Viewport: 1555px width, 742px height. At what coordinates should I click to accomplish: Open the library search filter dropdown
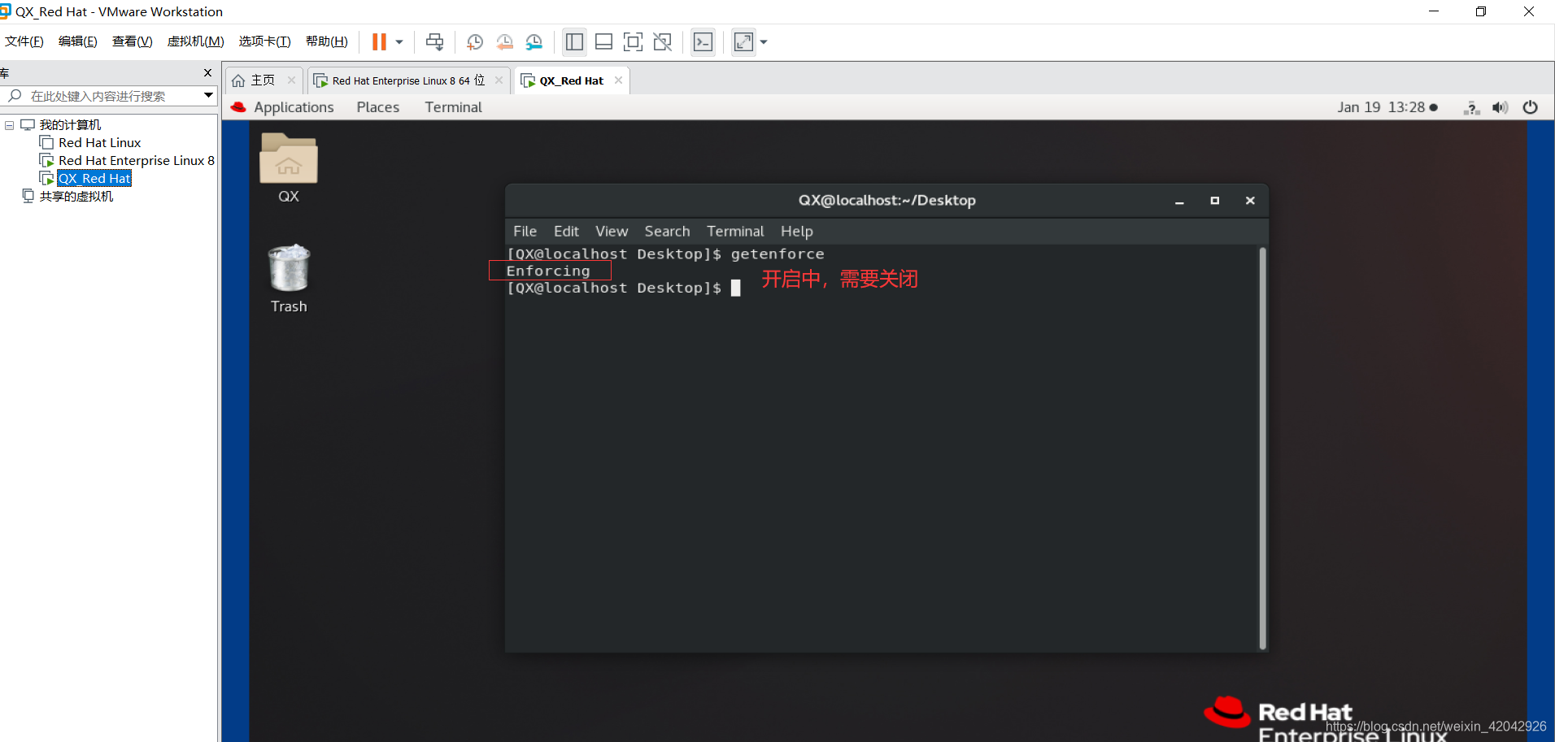(x=208, y=96)
